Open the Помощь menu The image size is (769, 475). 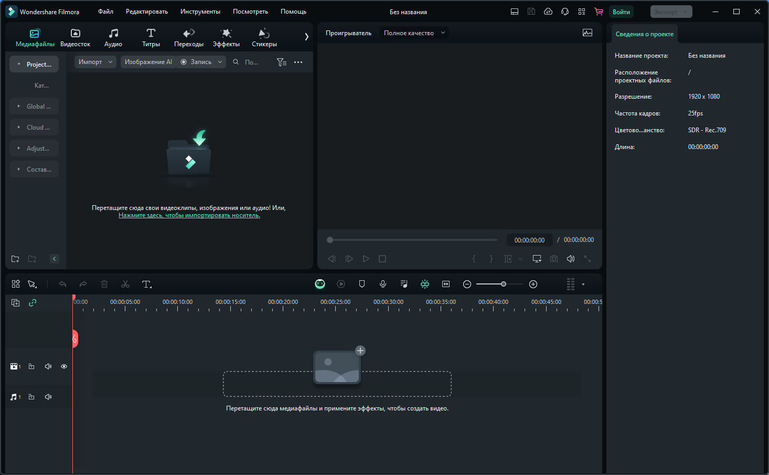(x=293, y=12)
